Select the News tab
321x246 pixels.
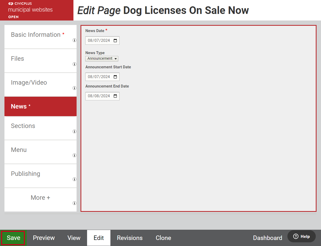coord(40,106)
